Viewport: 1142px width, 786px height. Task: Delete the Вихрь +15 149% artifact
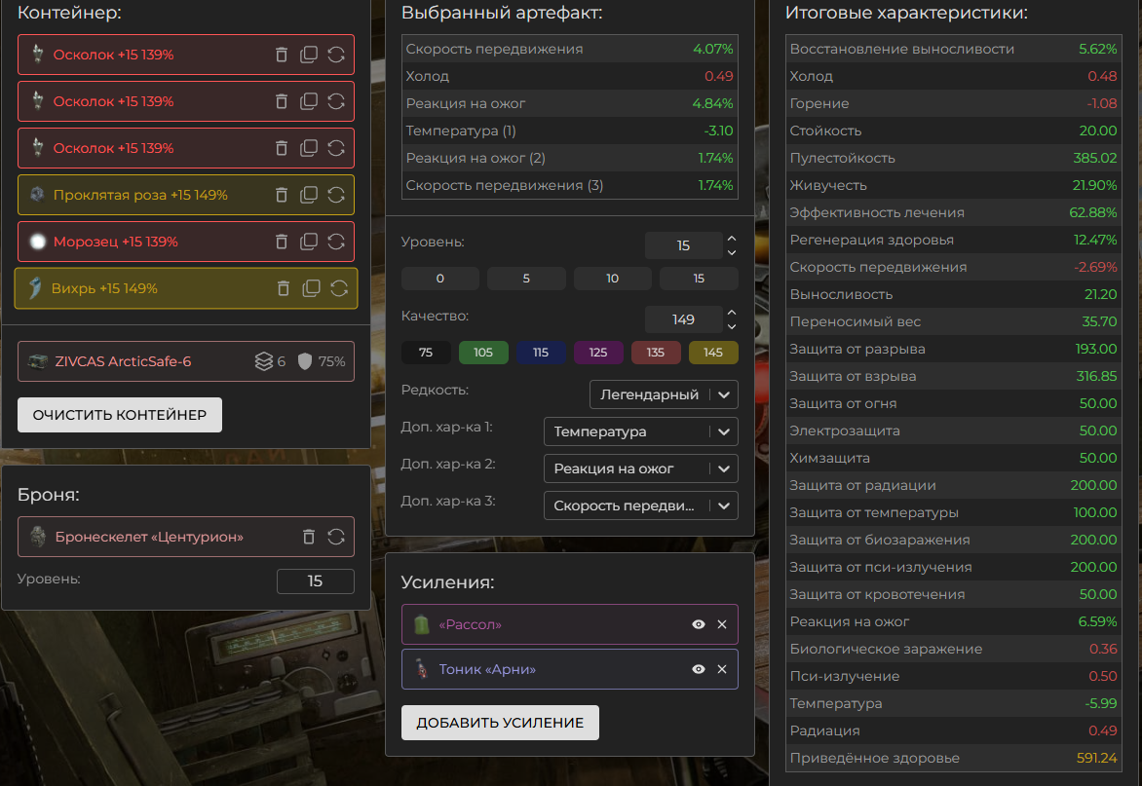[284, 288]
